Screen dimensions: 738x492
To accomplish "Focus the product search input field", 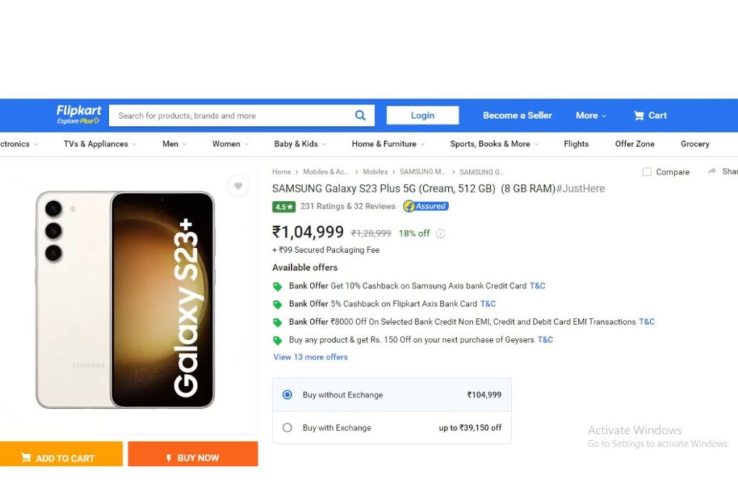I will pyautogui.click(x=231, y=115).
